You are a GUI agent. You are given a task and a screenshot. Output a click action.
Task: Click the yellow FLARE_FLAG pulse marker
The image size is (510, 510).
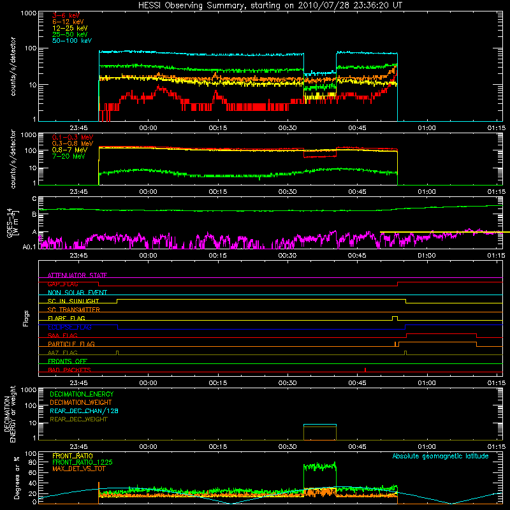395,318
